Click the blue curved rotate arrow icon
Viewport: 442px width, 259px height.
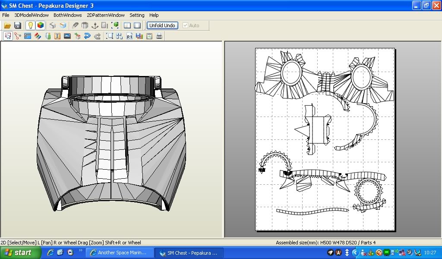pyautogui.click(x=87, y=36)
